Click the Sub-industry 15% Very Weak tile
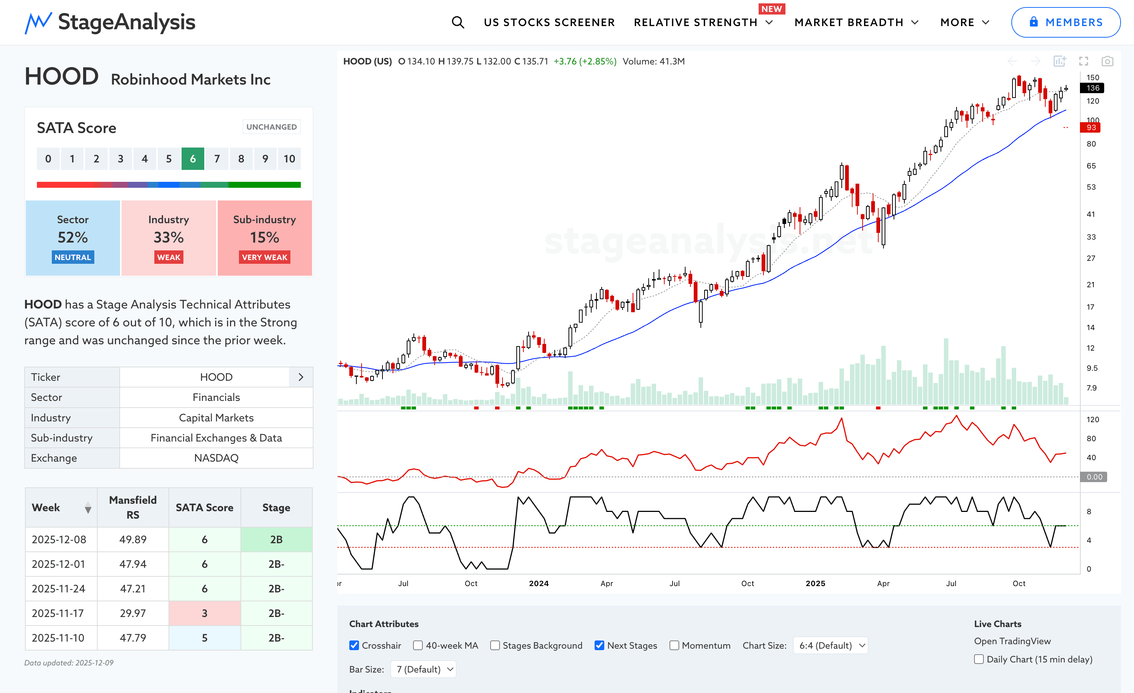1134x693 pixels. (265, 238)
